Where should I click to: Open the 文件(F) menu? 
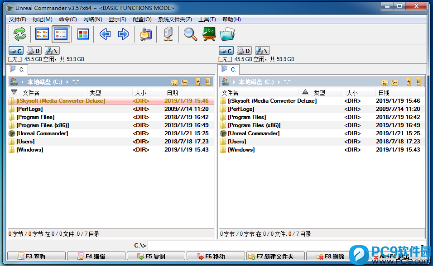coord(17,19)
